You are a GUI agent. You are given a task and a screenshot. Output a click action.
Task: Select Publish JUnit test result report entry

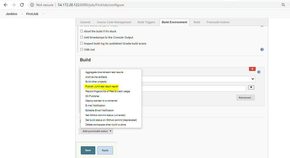click(x=102, y=87)
